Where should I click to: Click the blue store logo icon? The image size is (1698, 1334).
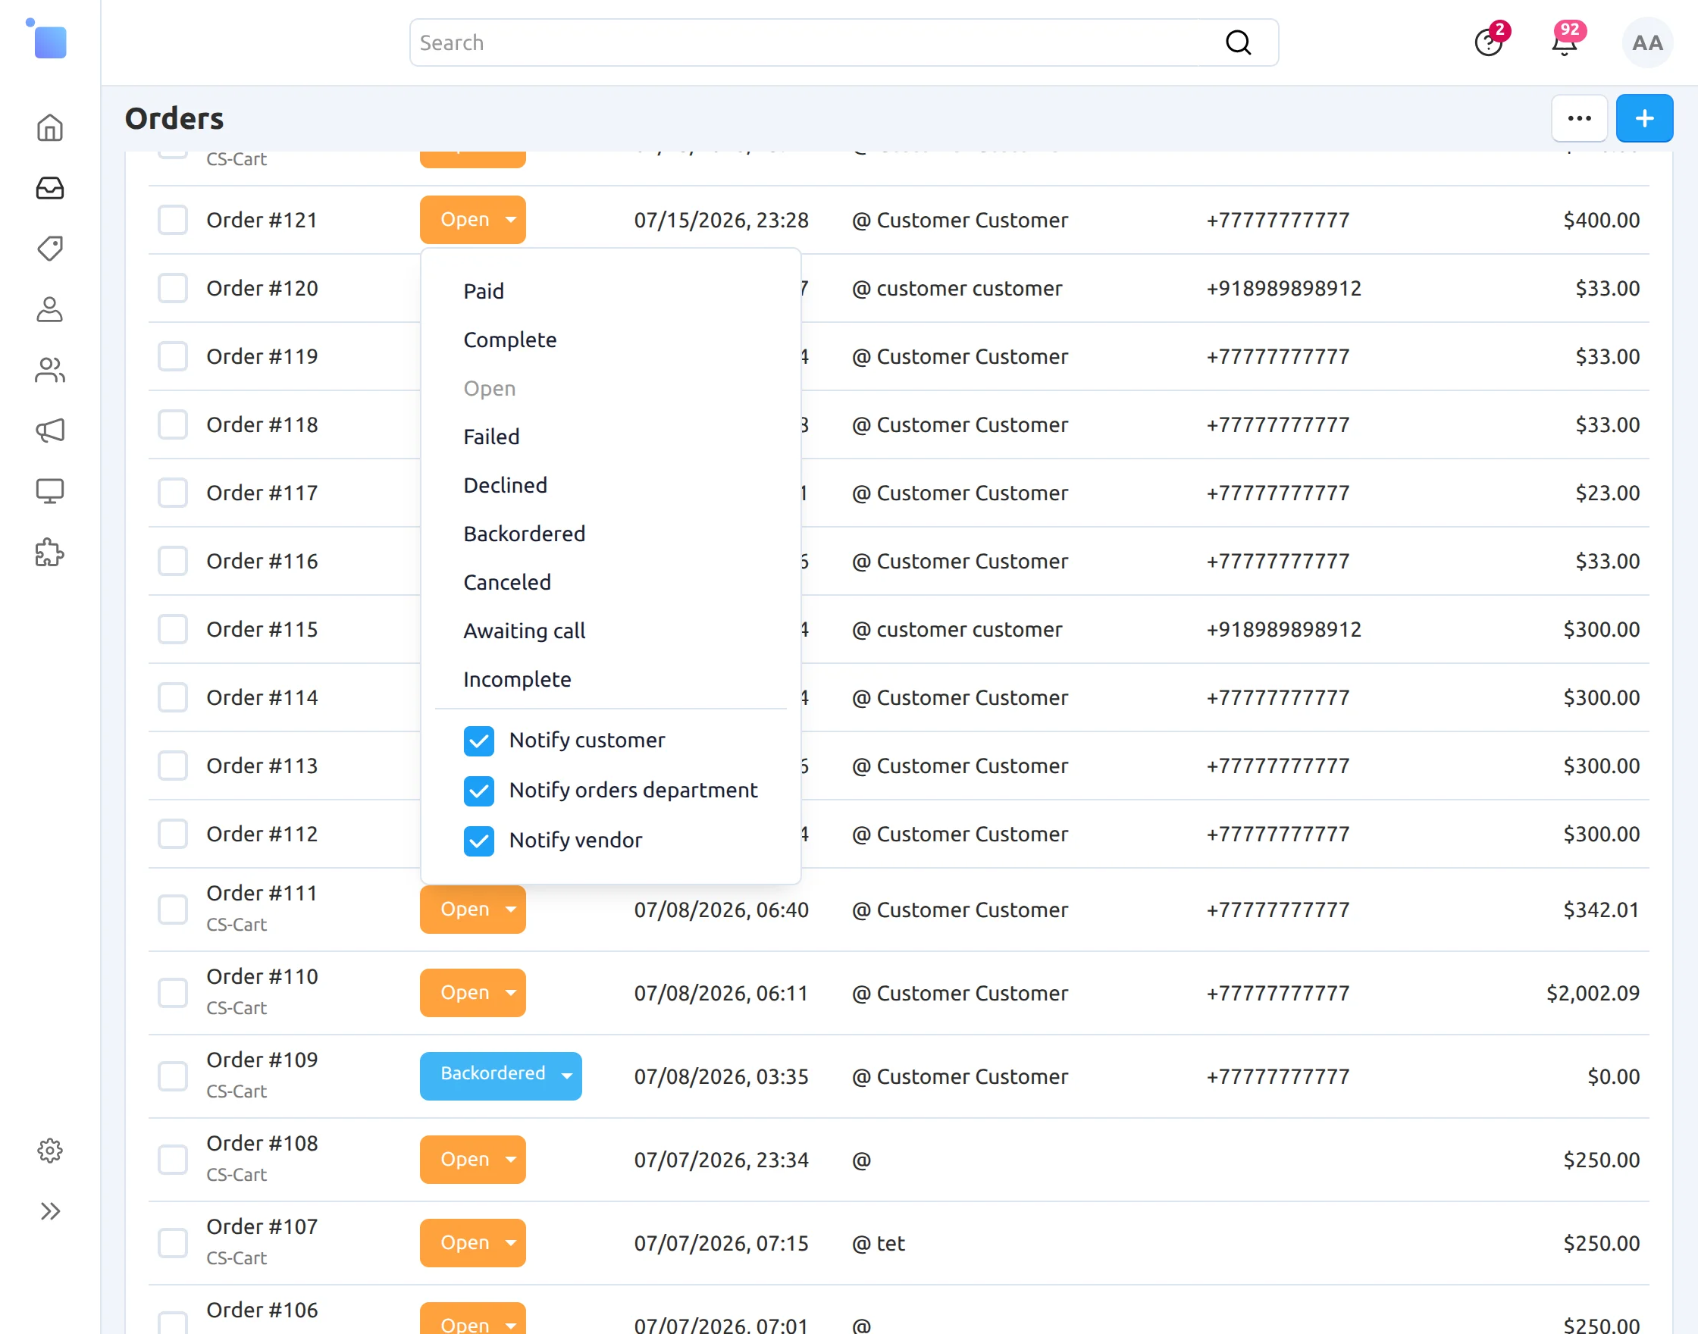tap(47, 38)
